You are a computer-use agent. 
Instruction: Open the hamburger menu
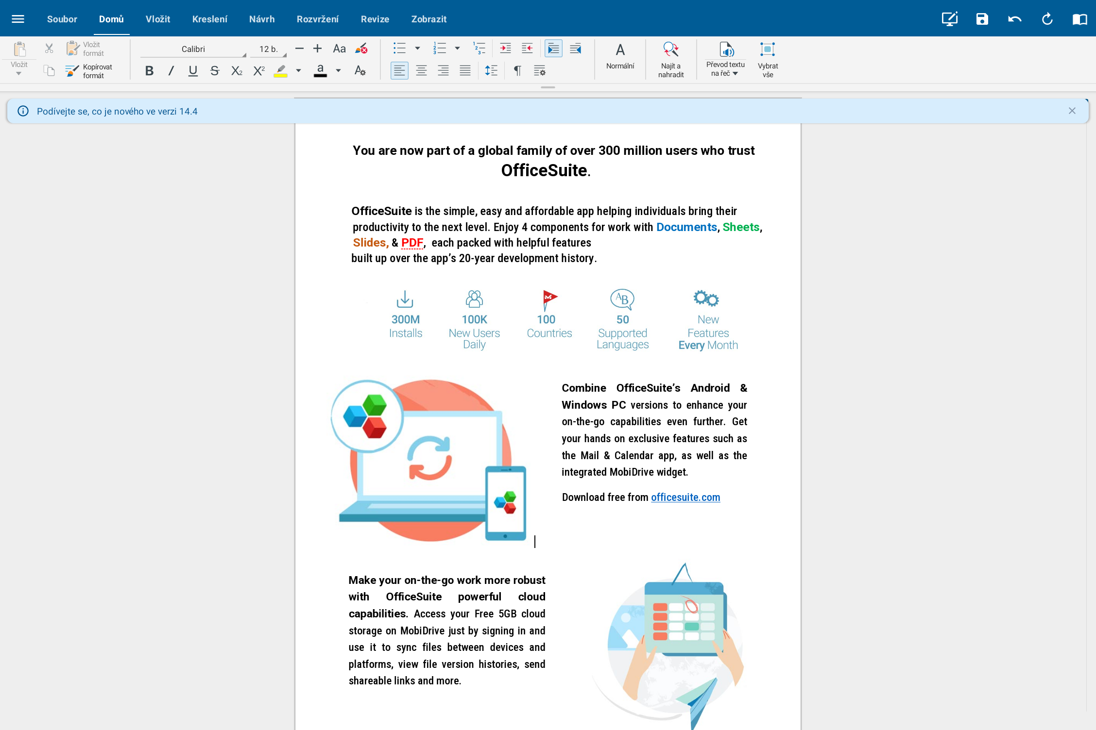click(18, 19)
